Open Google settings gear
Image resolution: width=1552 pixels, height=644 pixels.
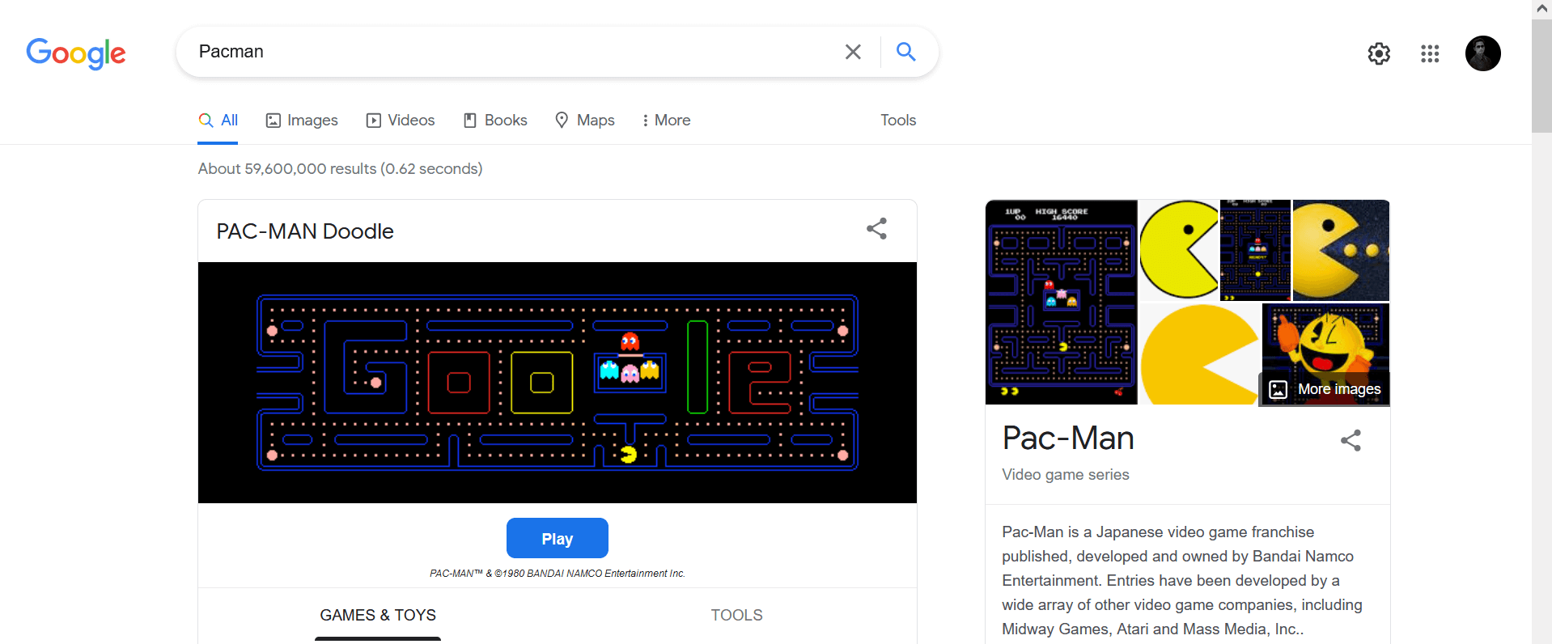1379,53
